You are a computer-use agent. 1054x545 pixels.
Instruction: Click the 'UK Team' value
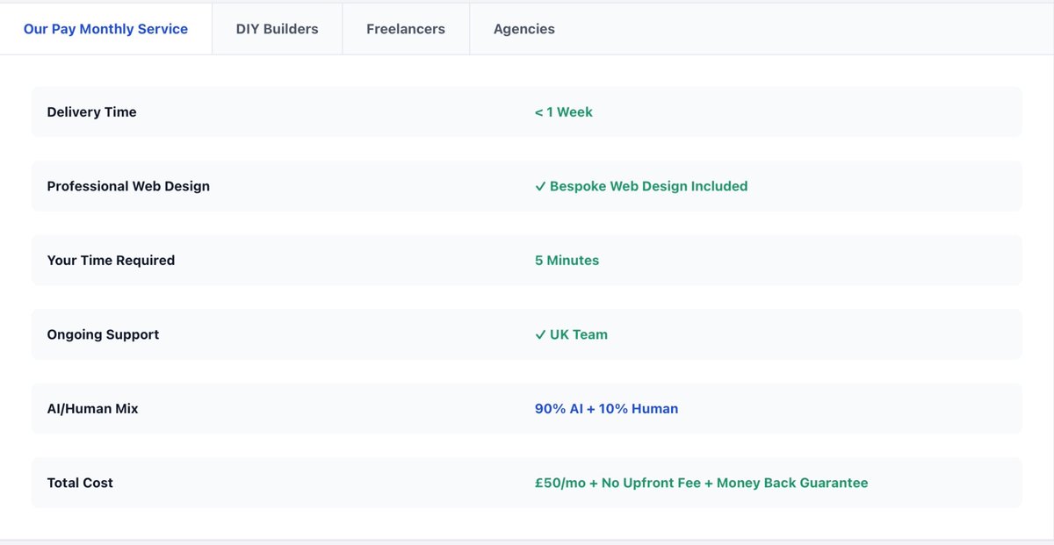(x=579, y=334)
